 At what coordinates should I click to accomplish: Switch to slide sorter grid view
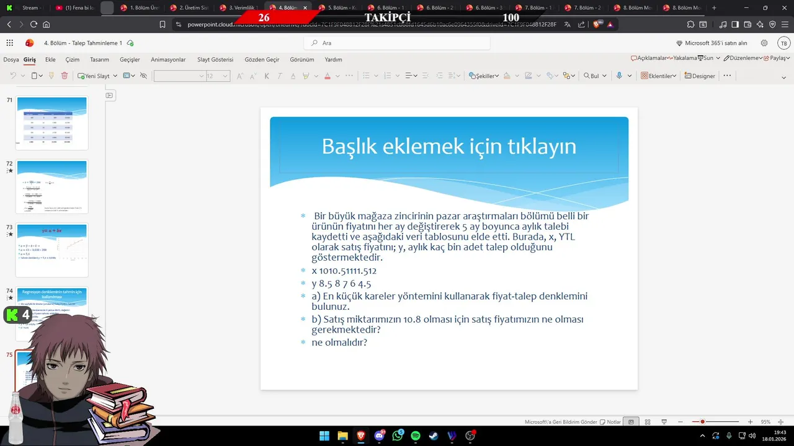point(648,422)
